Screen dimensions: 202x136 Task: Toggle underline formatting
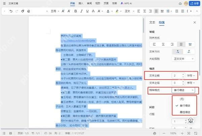pos(87,11)
